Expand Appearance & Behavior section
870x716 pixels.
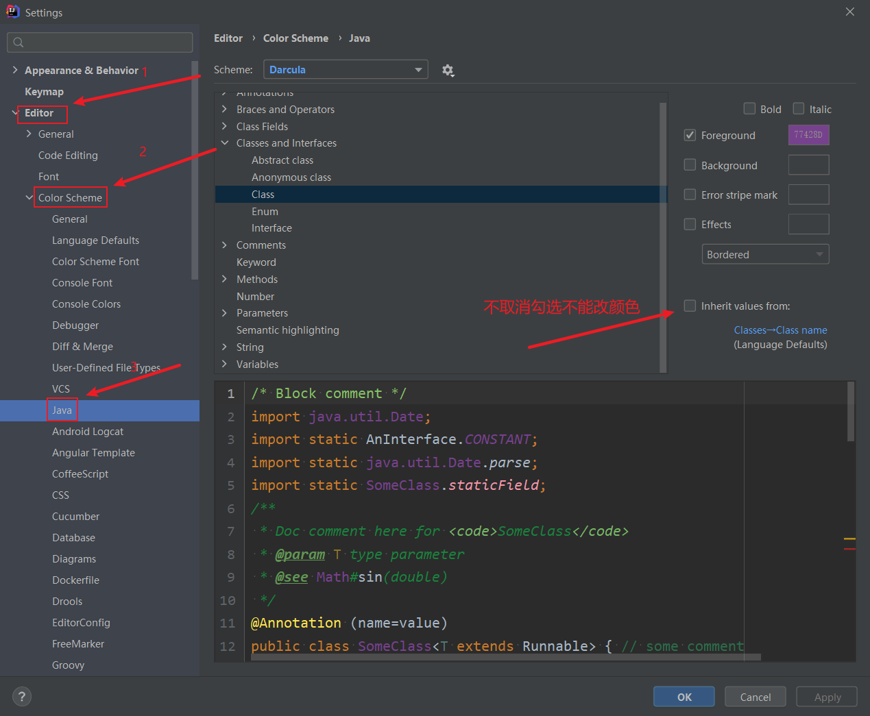(15, 70)
